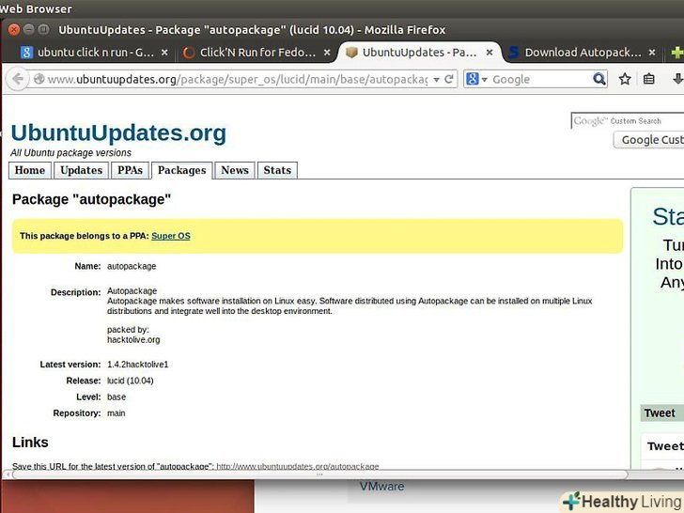Click the hacktolive.org packer text
Viewport: 684px width, 513px height.
click(133, 340)
